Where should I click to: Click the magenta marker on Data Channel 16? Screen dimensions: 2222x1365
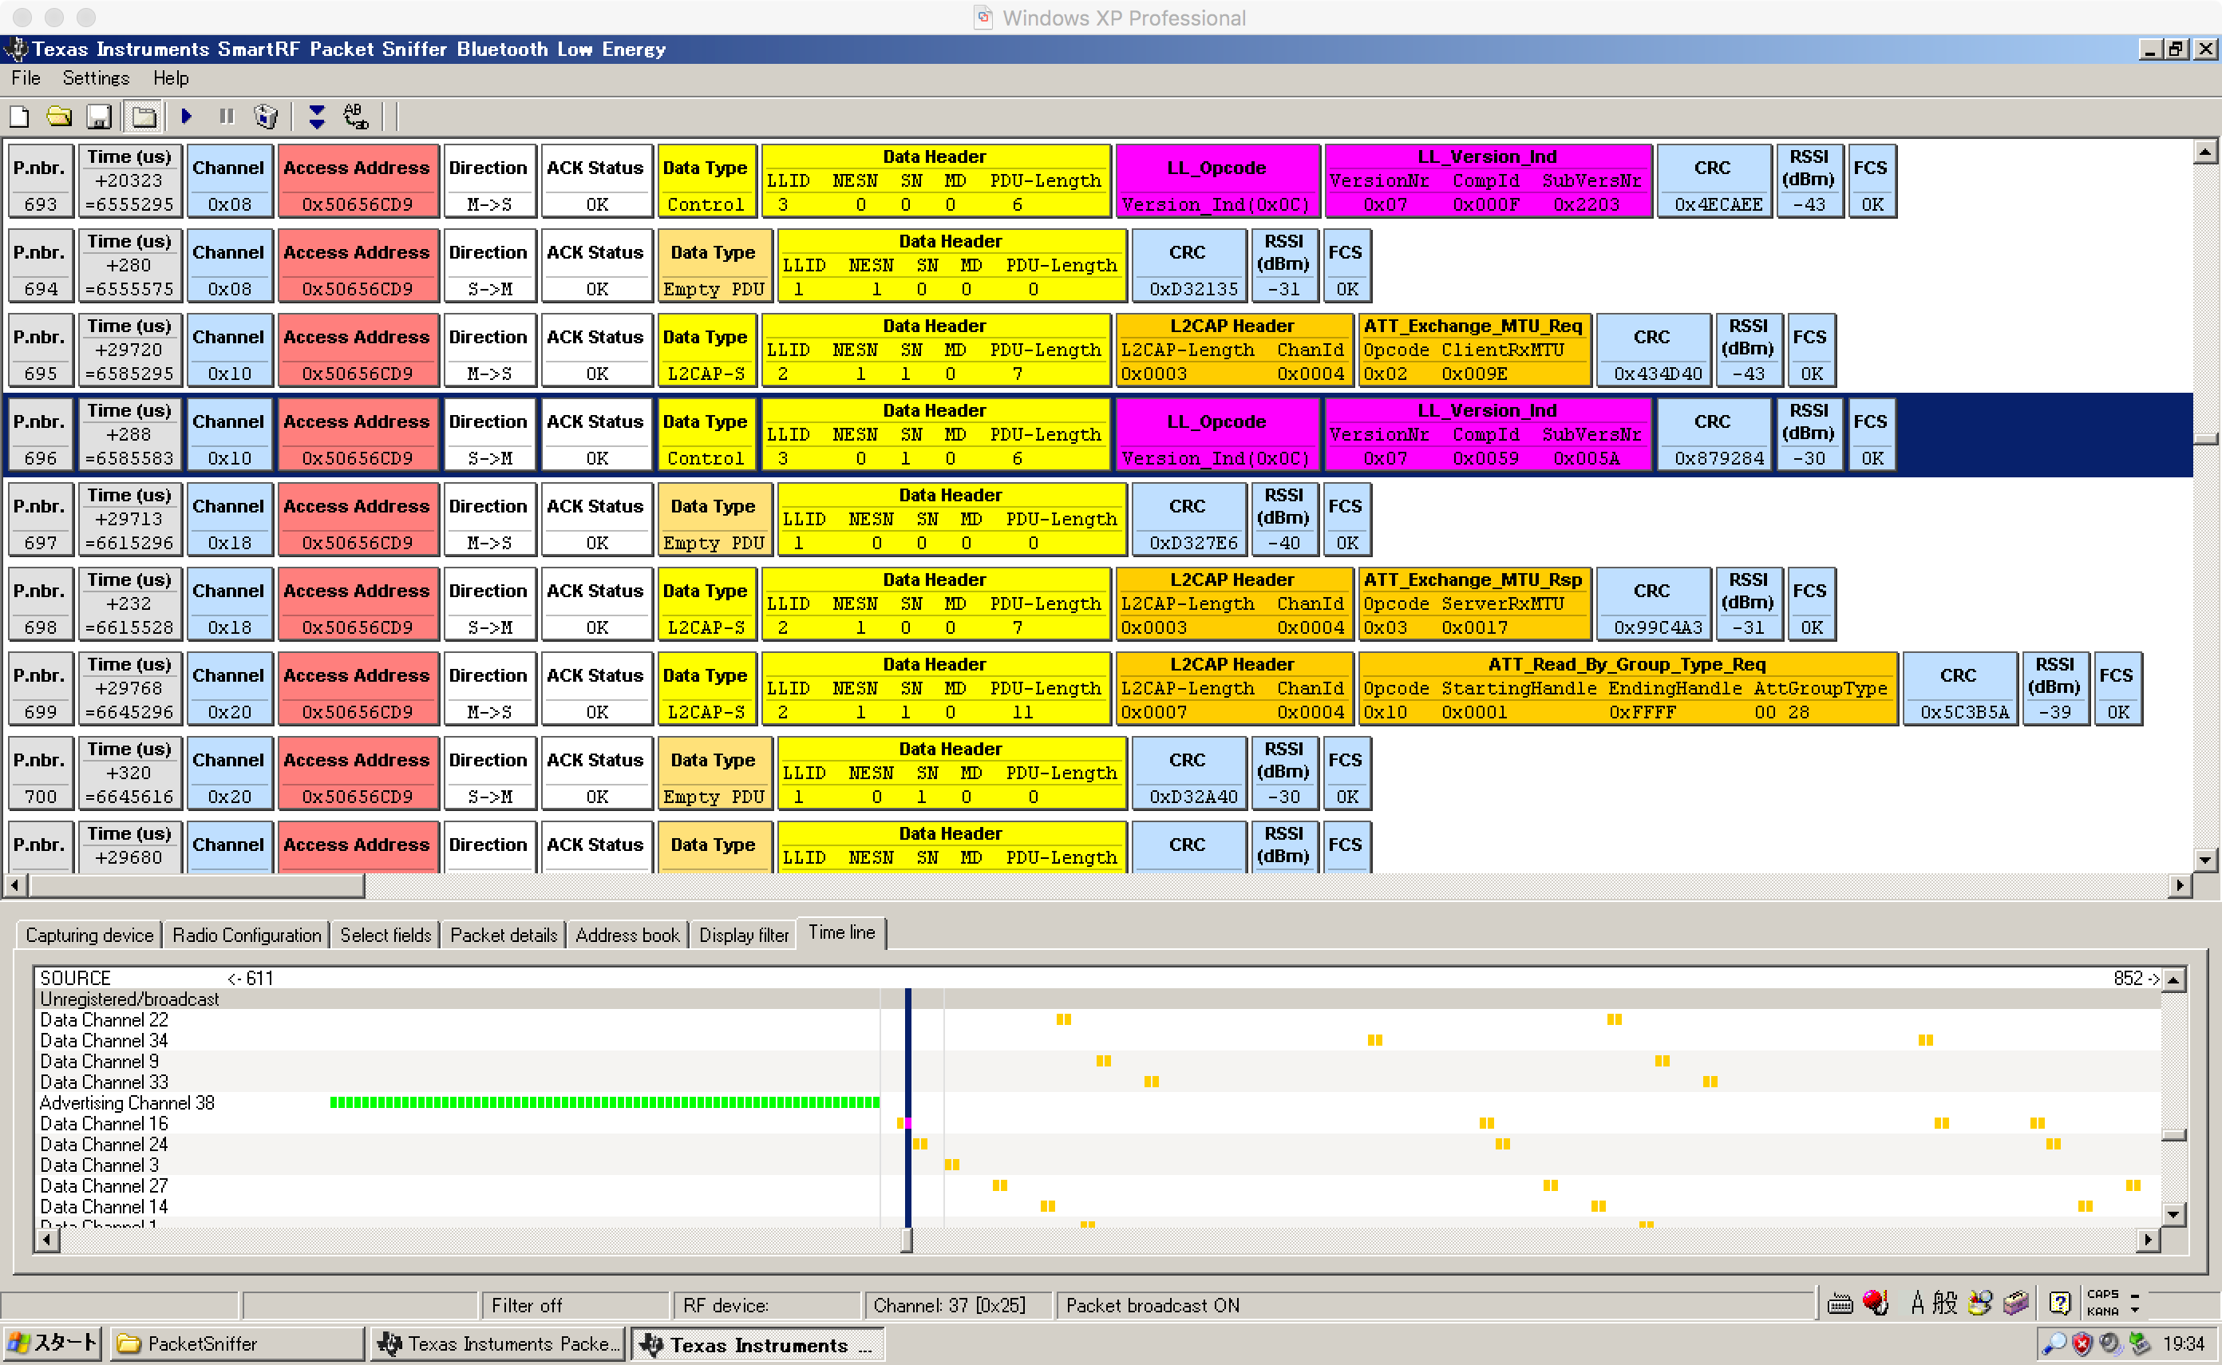[908, 1123]
